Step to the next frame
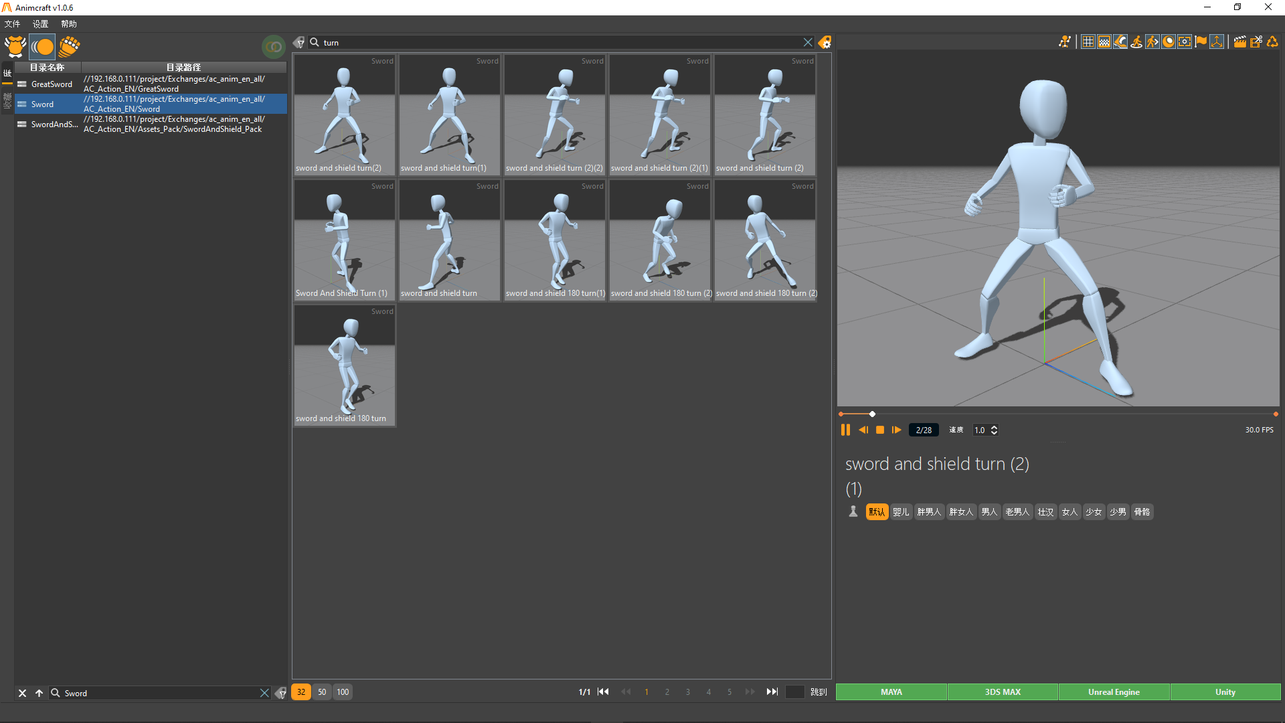Image resolution: width=1285 pixels, height=723 pixels. pos(897,430)
